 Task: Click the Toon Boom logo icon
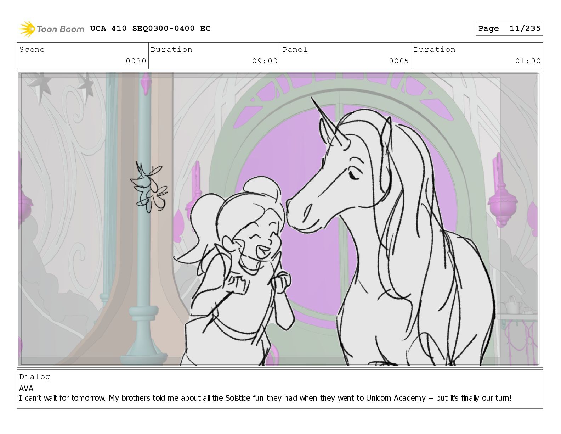[27, 29]
